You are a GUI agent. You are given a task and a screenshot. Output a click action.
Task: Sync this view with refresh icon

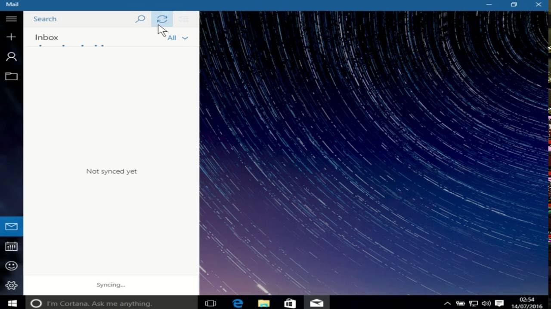pos(162,19)
